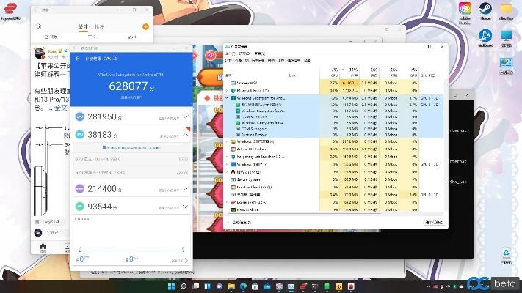522x293 pixels.
Task: Collapse the GPU score section in AnTuTu
Action: [186, 135]
